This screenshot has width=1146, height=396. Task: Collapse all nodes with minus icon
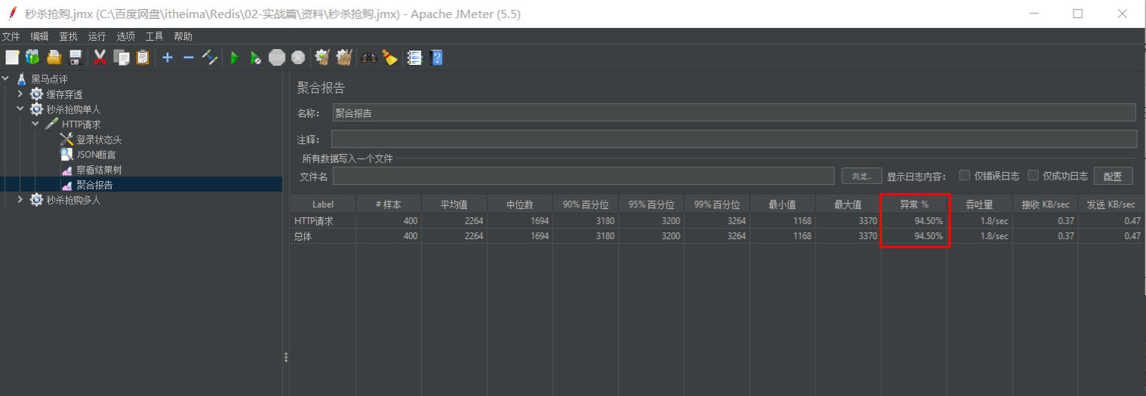click(189, 57)
